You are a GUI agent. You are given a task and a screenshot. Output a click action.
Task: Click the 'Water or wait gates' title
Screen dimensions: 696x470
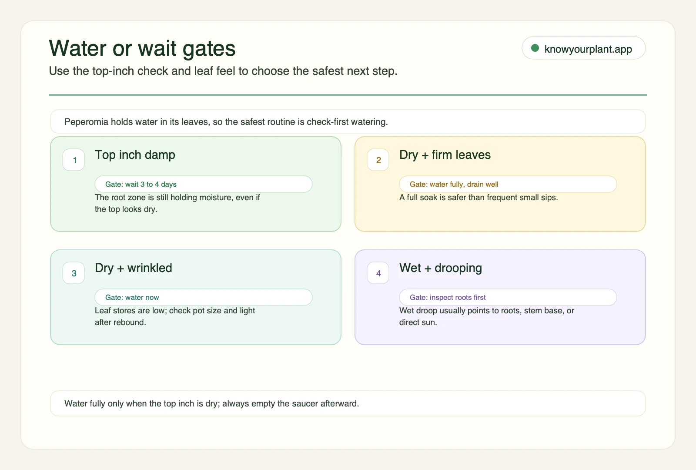(x=142, y=48)
